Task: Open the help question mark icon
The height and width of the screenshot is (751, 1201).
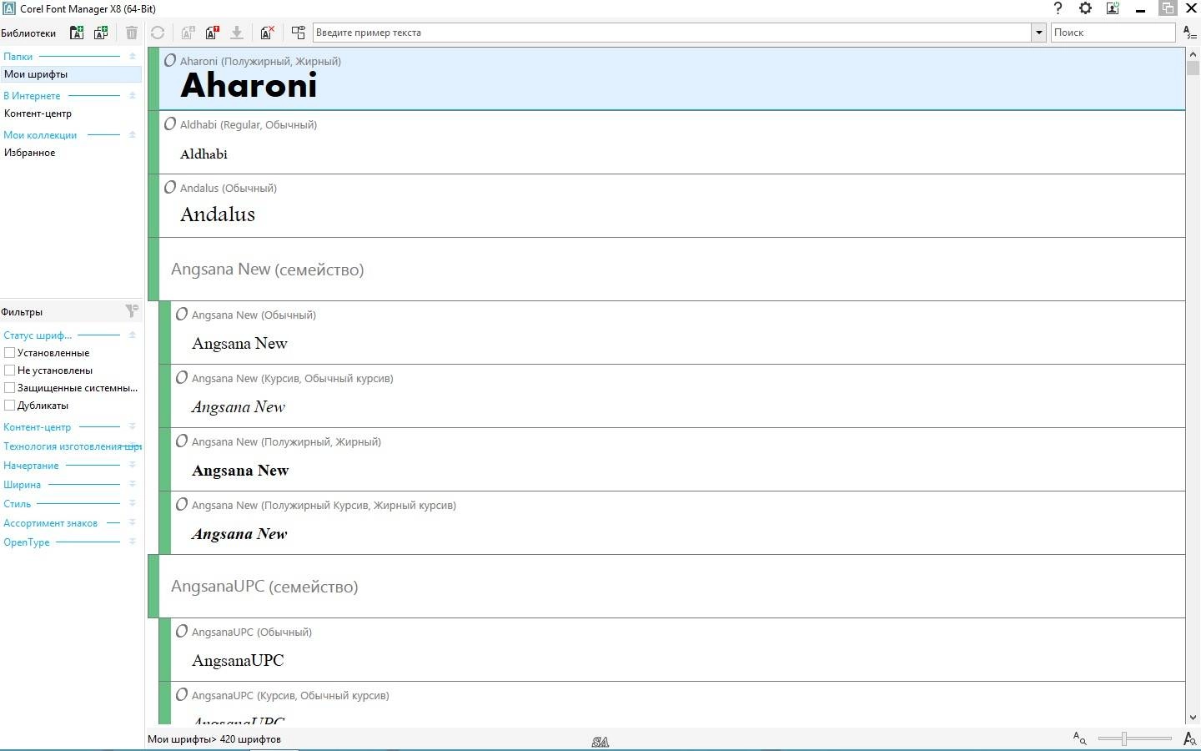Action: pyautogui.click(x=1058, y=8)
